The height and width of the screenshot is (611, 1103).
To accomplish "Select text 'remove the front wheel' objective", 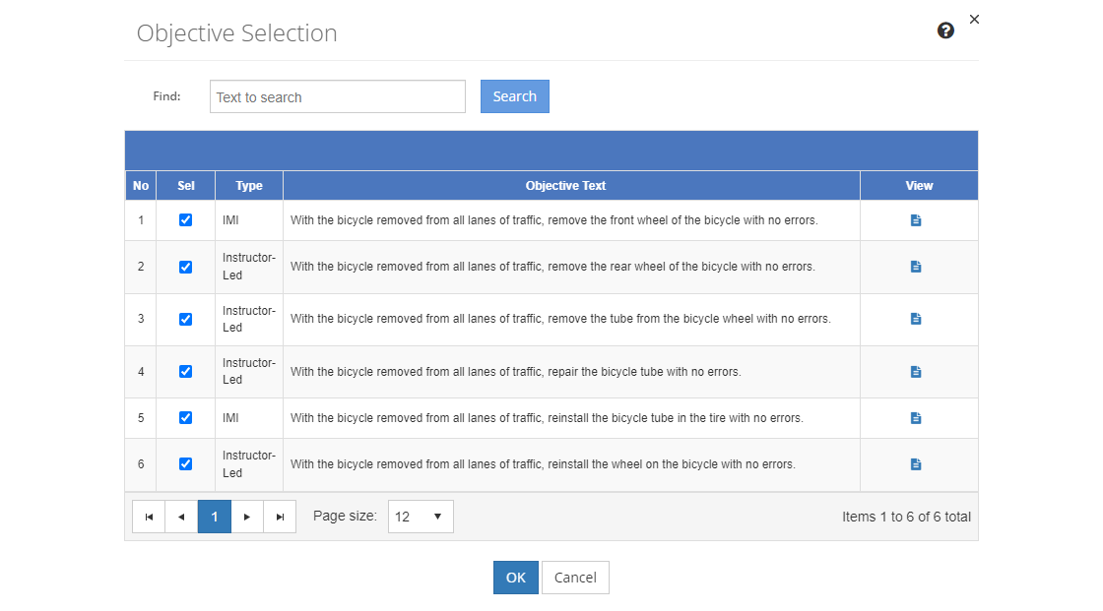I will (x=554, y=220).
